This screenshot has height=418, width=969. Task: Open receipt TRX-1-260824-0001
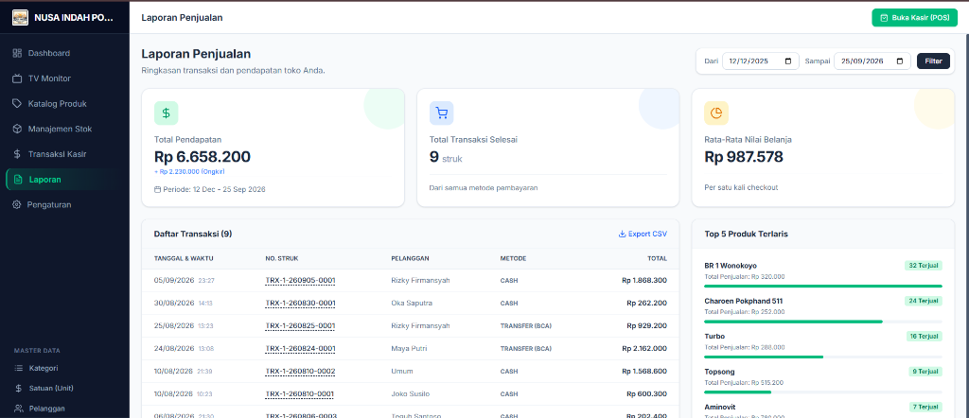(300, 348)
